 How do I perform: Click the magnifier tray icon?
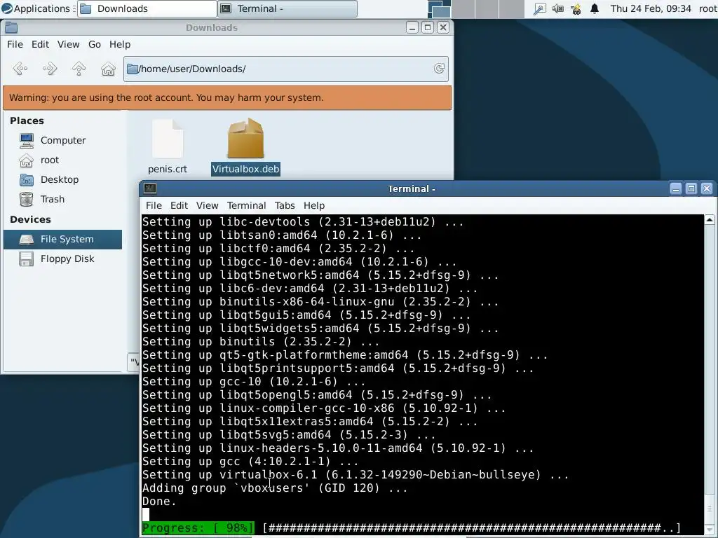pos(539,8)
